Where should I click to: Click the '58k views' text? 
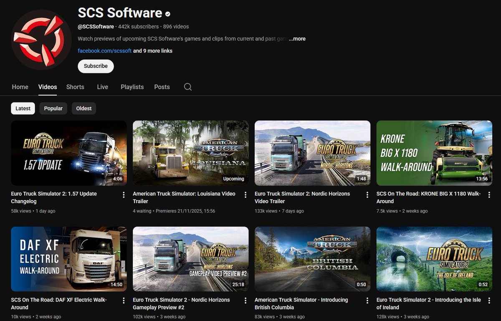(21, 211)
